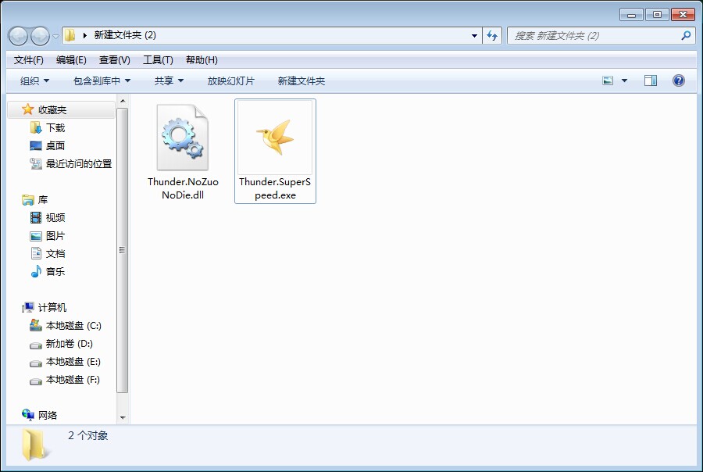703x472 pixels.
Task: Click the 库 libraries icon
Action: tap(28, 199)
